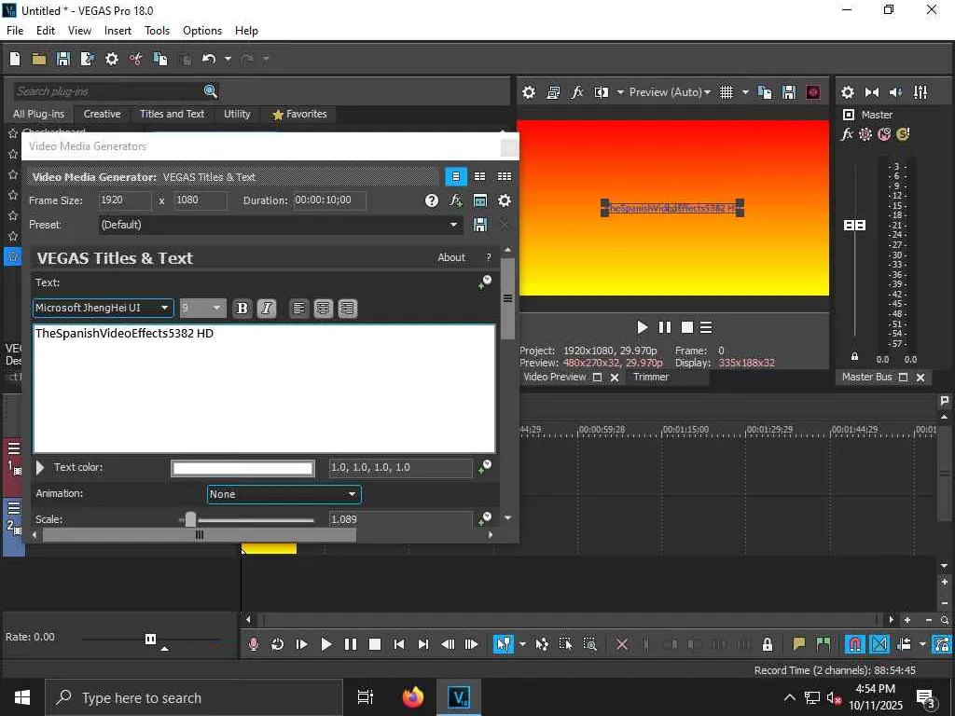Save preview snapshot to file
Screen dimensions: 955x716
click(789, 92)
